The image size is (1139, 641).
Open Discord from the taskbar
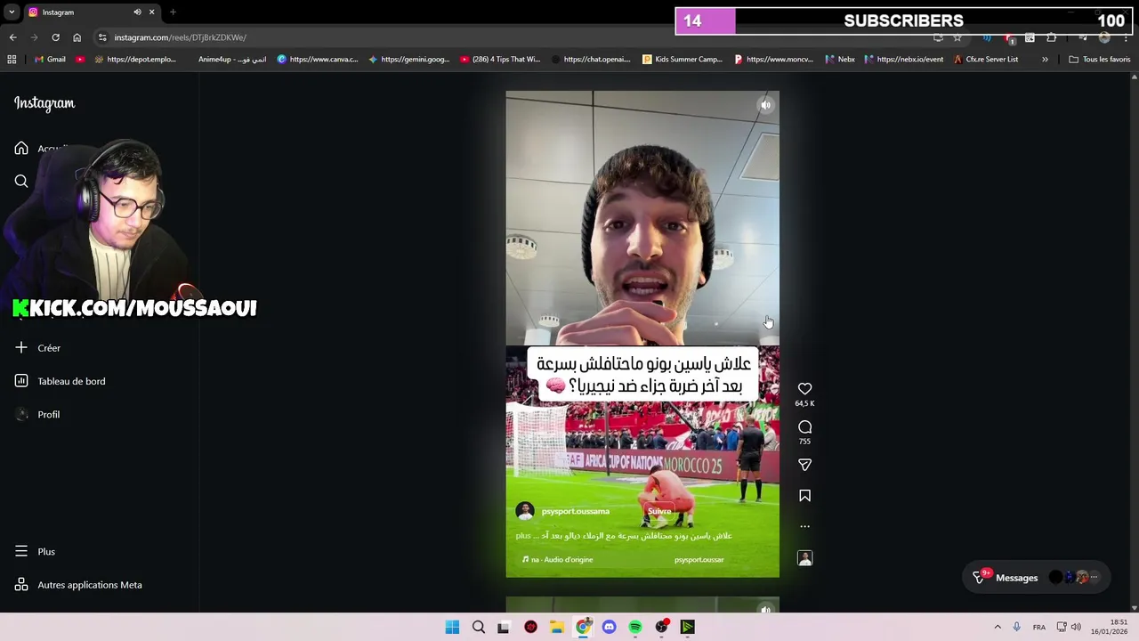tap(609, 628)
